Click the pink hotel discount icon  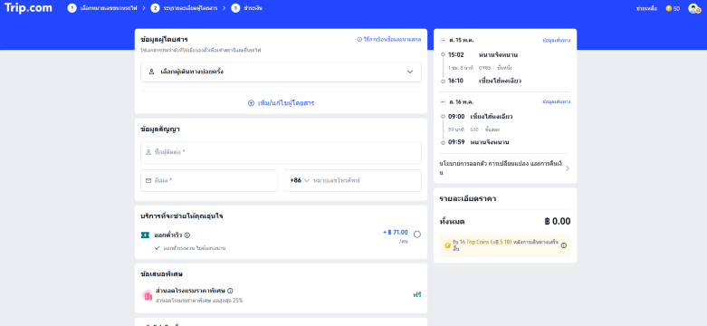(147, 295)
